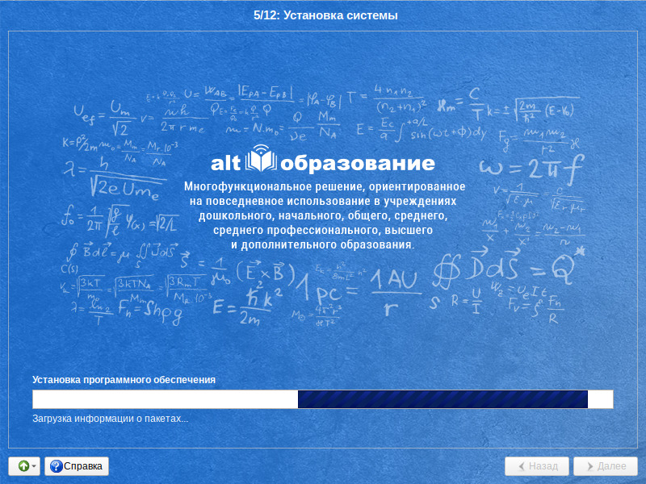Screen dimensions: 646x484
Task: Click the software installation progress bar
Action: click(x=322, y=399)
